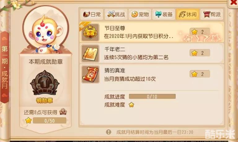Close the achievement window with red X
This screenshot has width=238, height=142.
233,2
